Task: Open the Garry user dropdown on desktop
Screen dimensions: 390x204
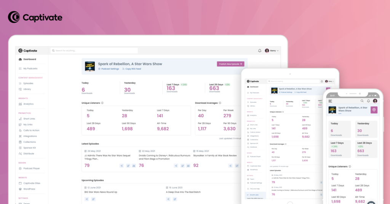Action: 272,51
